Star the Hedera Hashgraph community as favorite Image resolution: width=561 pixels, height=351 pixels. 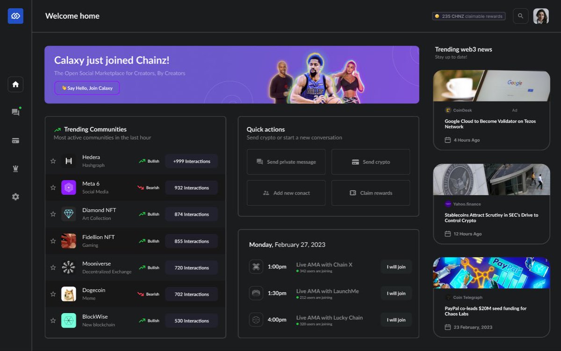[x=53, y=161]
